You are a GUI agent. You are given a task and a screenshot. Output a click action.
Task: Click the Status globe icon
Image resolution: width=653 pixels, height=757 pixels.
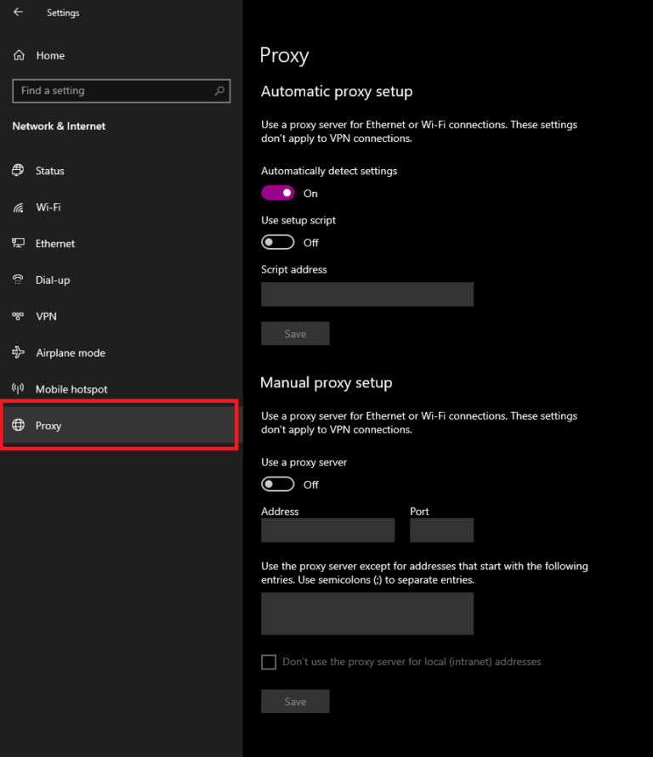(19, 171)
